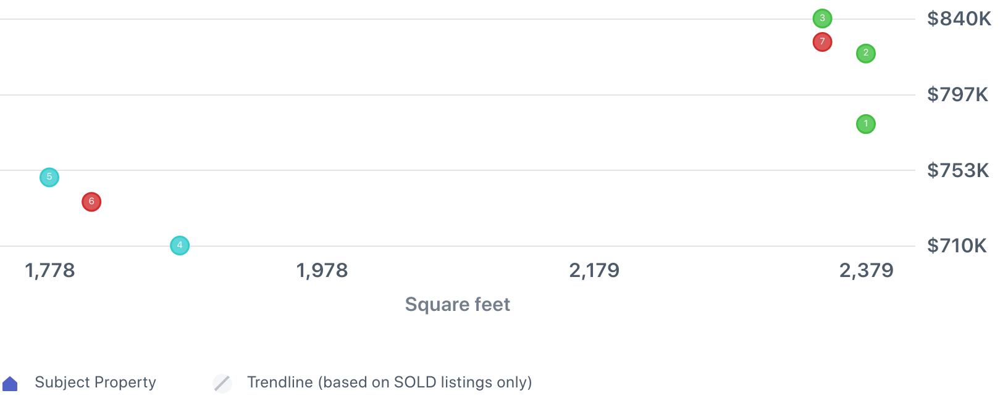Click the 1,778 square feet tick label
This screenshot has width=1008, height=401.
click(x=50, y=270)
